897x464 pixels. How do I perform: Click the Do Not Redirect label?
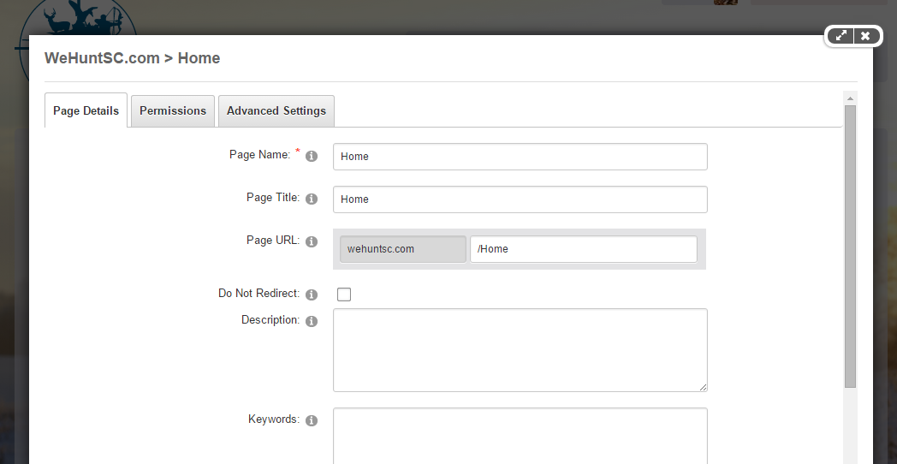pos(258,293)
